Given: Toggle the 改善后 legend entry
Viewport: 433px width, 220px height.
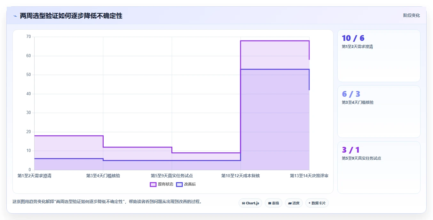Looking at the screenshot, I should 186,184.
